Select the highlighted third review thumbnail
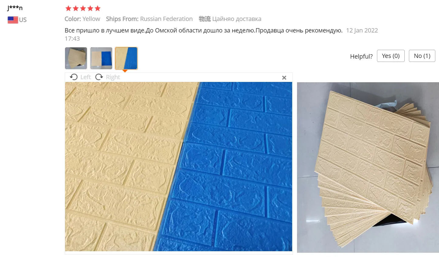This screenshot has height=257, width=439. point(126,58)
